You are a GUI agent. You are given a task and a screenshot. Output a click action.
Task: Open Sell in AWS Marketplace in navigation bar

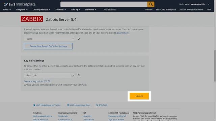click(x=166, y=10)
